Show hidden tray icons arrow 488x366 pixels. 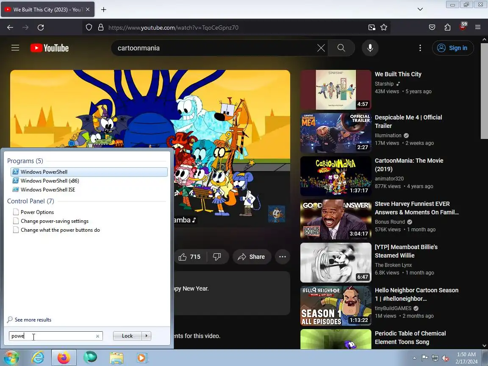click(414, 358)
